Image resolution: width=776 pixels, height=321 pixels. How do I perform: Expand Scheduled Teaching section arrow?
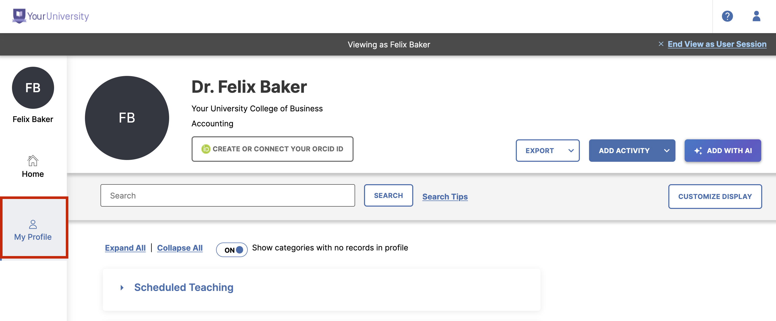122,288
